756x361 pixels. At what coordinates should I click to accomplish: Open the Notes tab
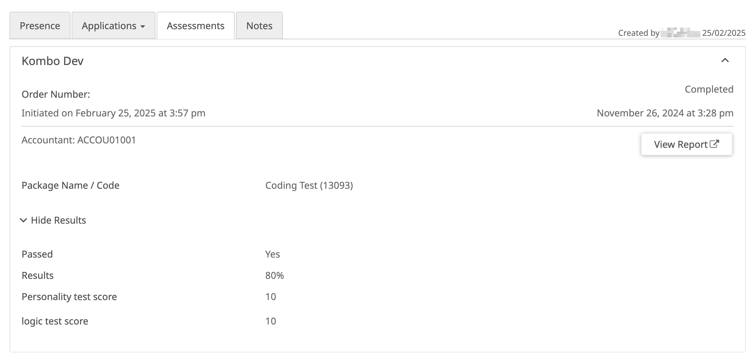tap(259, 26)
